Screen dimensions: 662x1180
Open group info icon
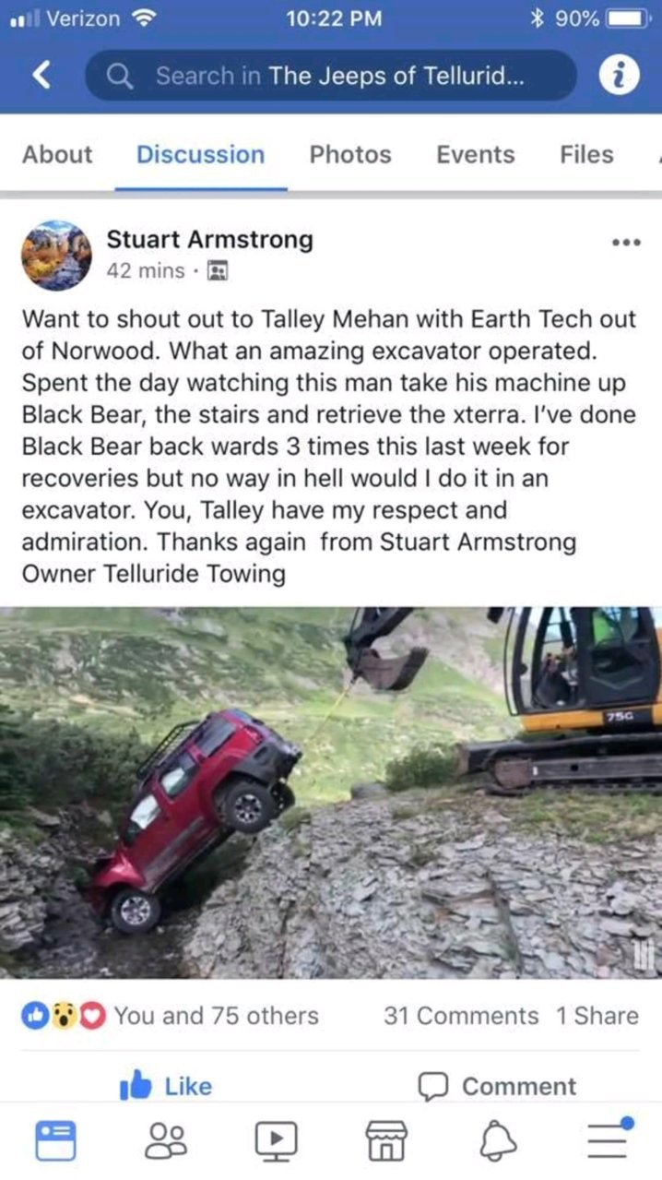click(620, 76)
